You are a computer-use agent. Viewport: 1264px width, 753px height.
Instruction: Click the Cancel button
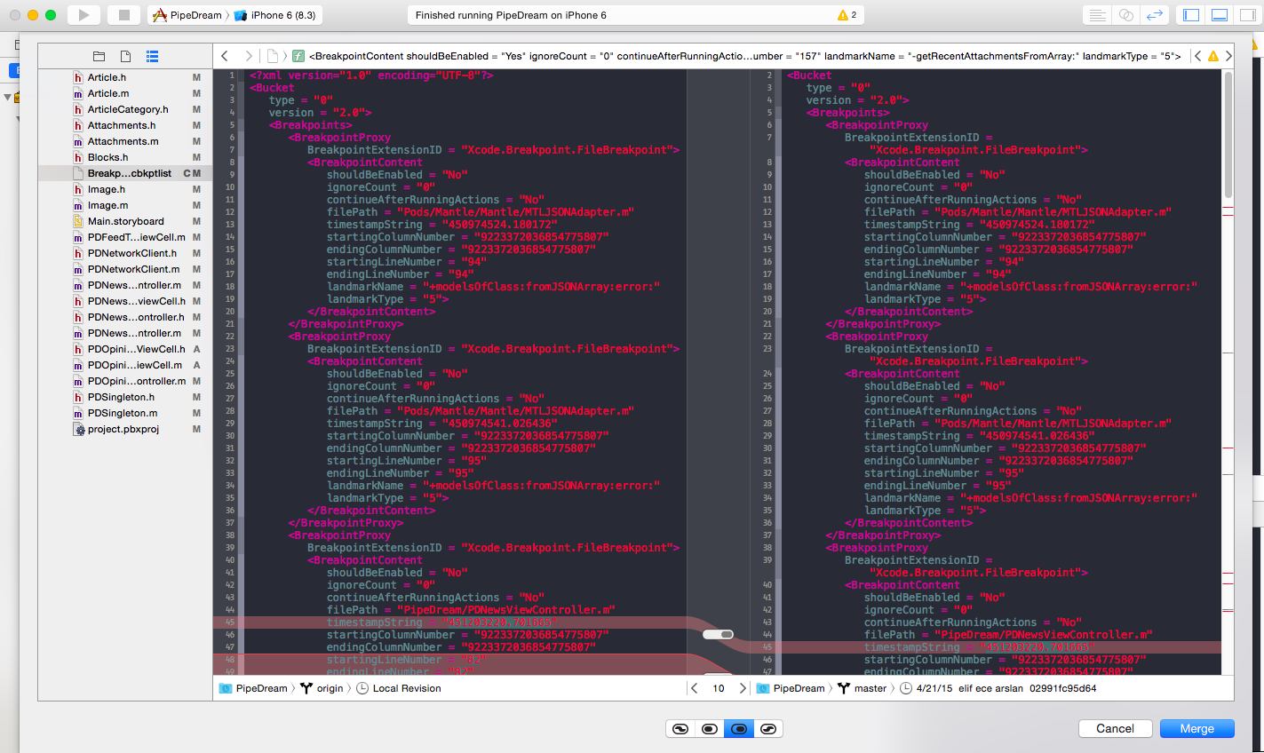(x=1115, y=728)
